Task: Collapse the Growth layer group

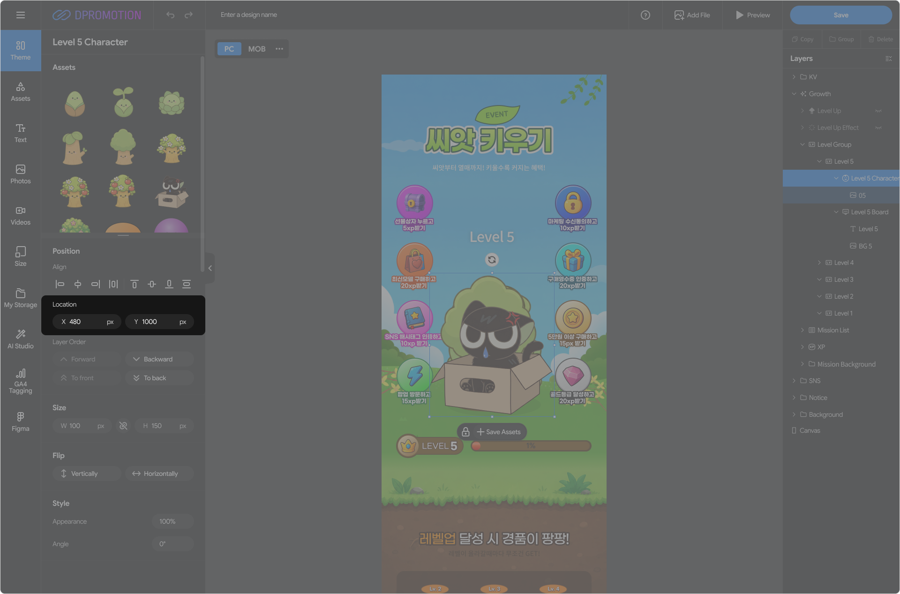Action: [794, 94]
